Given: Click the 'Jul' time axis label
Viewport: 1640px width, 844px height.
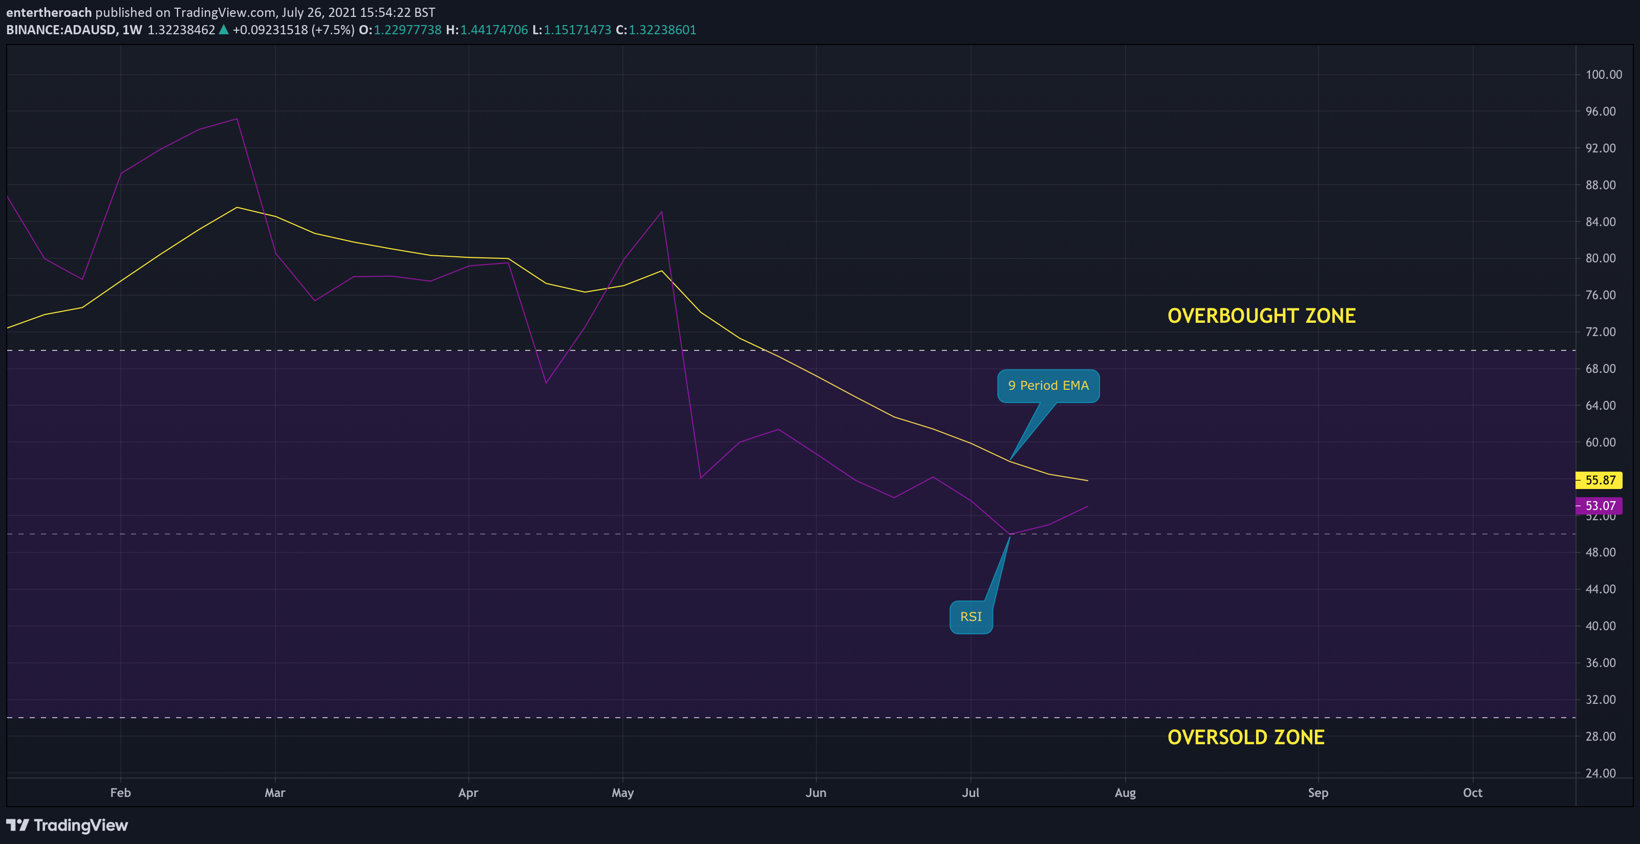Looking at the screenshot, I should (970, 792).
